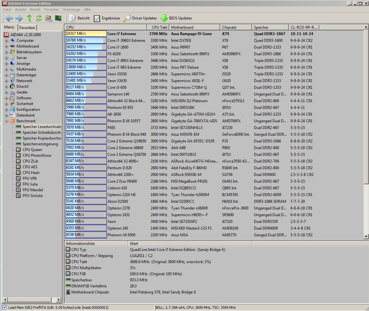
Task: Select the Geräte icon in tree
Action: tap(12, 92)
